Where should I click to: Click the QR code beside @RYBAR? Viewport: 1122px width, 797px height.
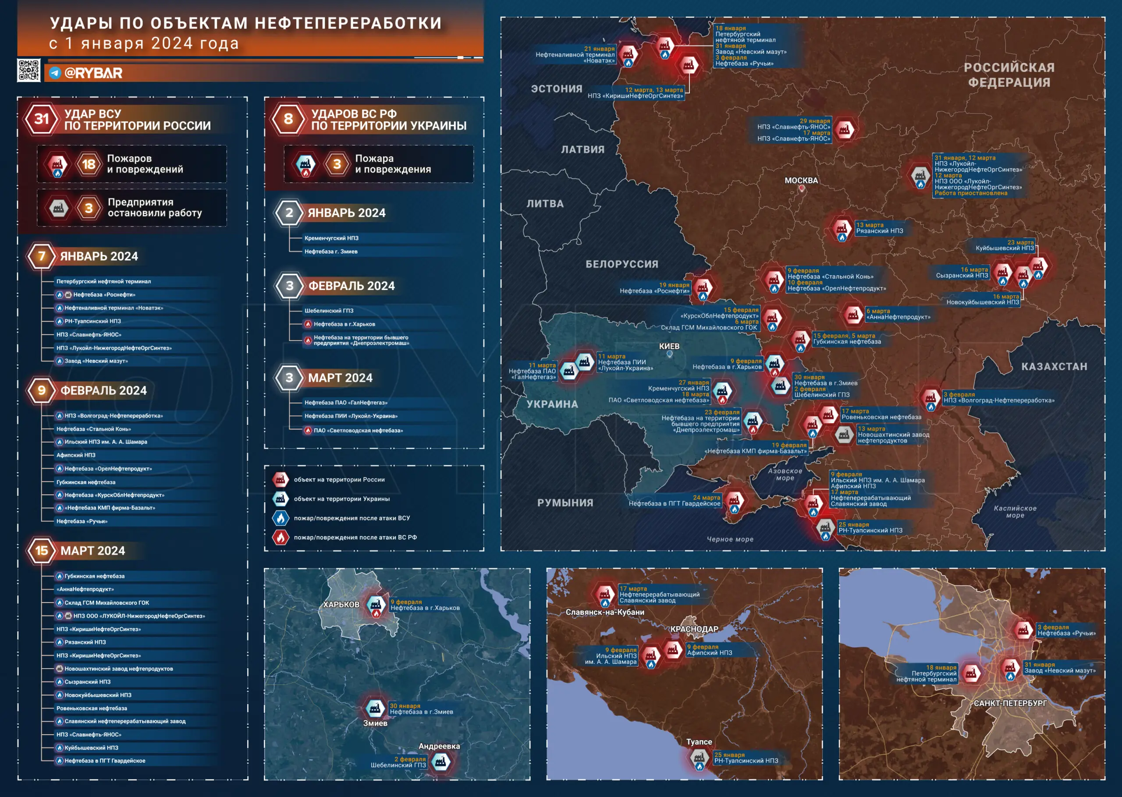click(x=28, y=70)
